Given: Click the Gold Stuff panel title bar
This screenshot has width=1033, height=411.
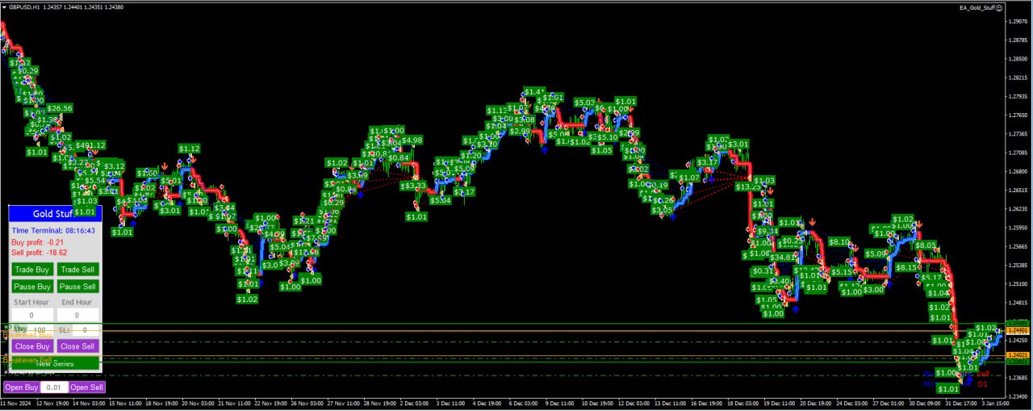Looking at the screenshot, I should click(55, 214).
